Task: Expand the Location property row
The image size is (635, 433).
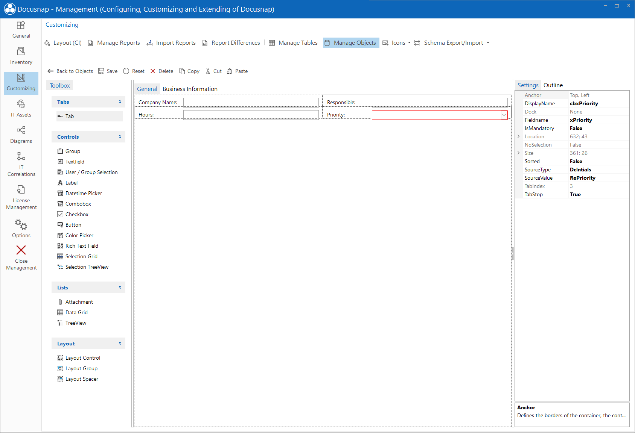Action: pos(519,136)
